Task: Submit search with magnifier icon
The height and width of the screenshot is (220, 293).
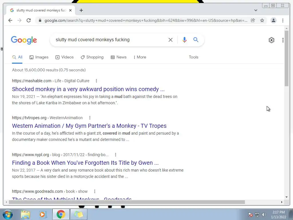Action: pos(196,40)
